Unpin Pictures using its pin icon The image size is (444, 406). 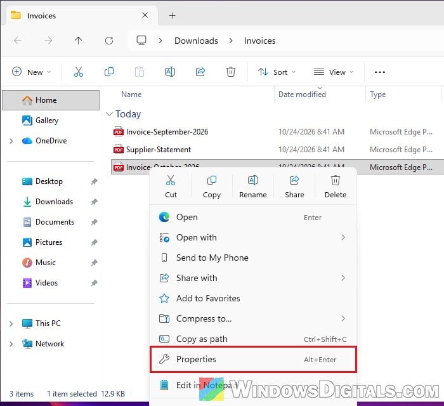coord(94,242)
